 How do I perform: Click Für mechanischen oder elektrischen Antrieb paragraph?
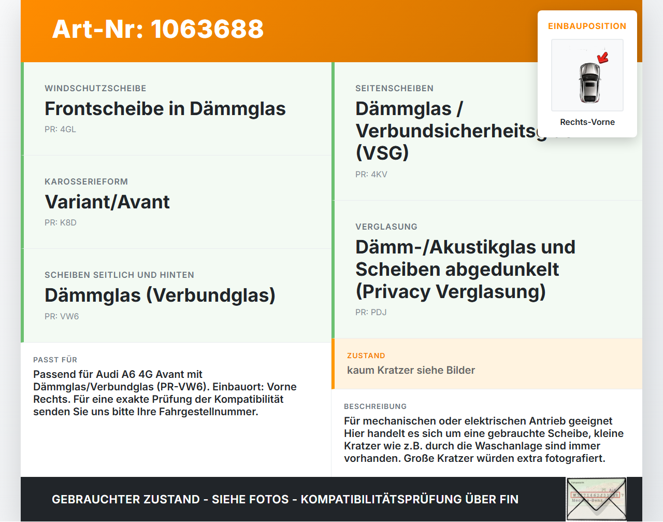pyautogui.click(x=484, y=440)
